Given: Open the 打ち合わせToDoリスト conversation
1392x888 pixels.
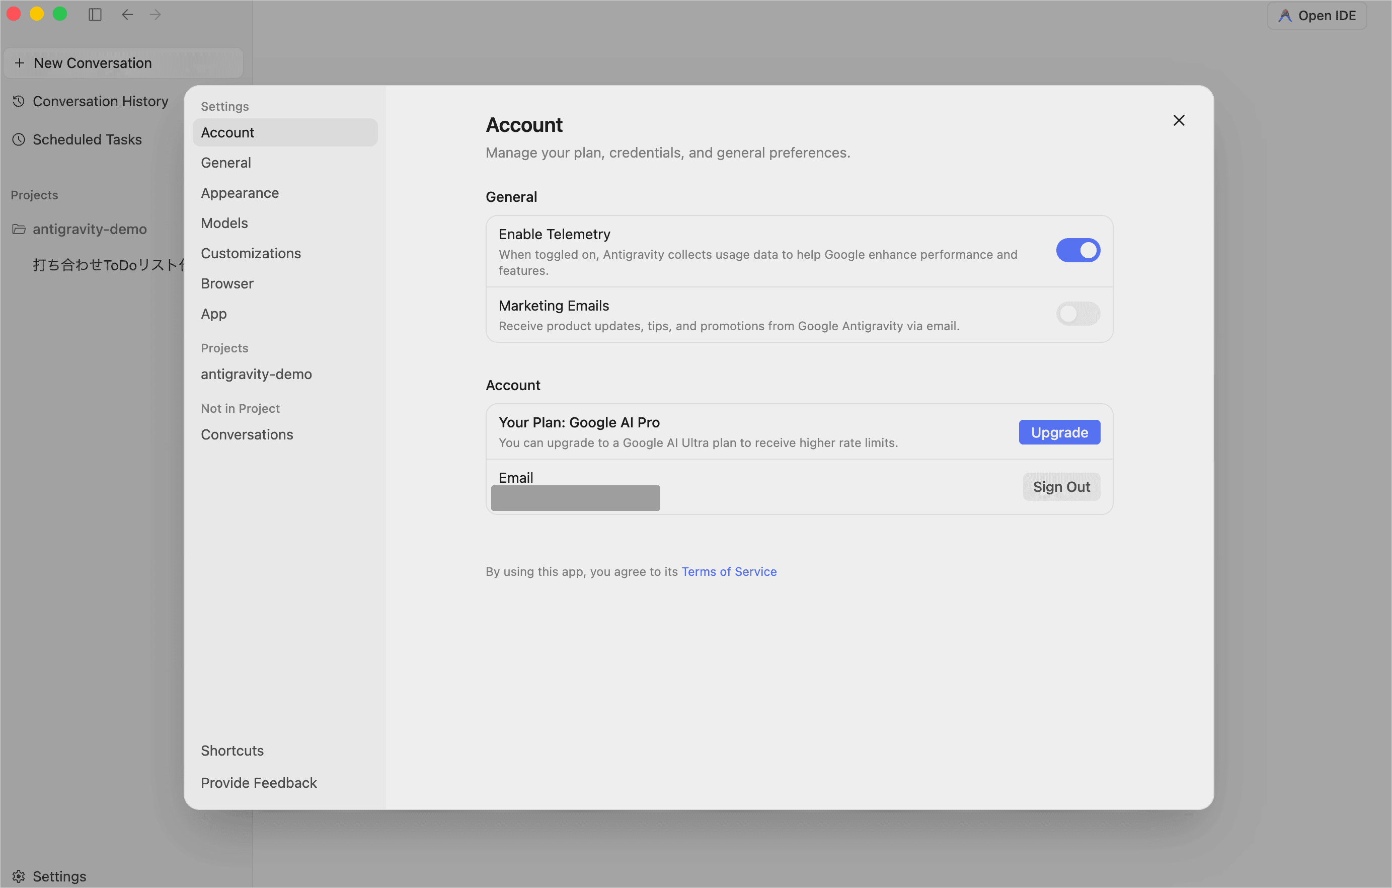Looking at the screenshot, I should 109,265.
